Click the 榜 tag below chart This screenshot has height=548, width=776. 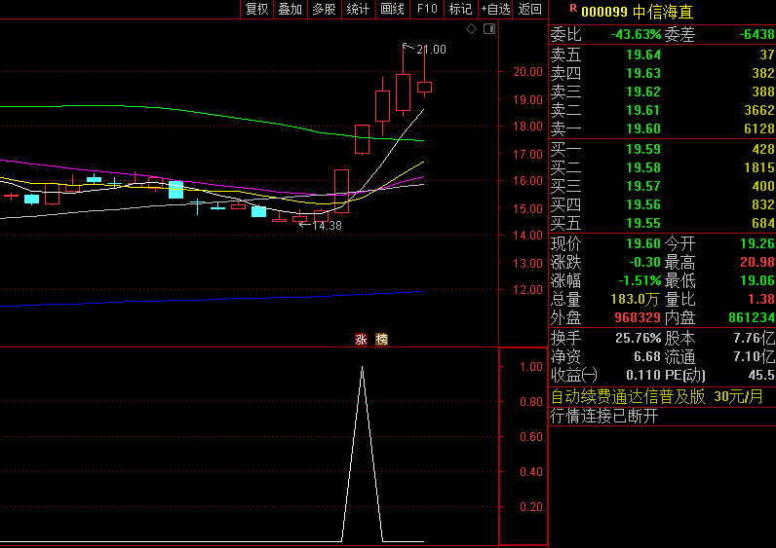coord(381,339)
